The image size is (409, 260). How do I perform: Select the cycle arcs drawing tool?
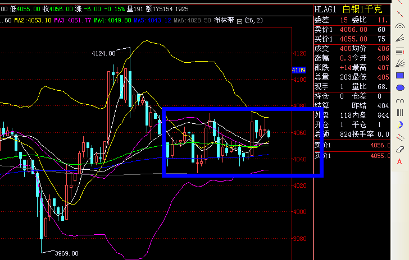(400, 100)
